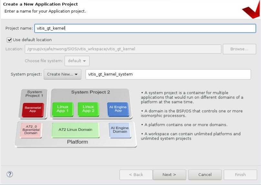This screenshot has height=185, width=261.
Task: Click the Back button
Action: 136,175
